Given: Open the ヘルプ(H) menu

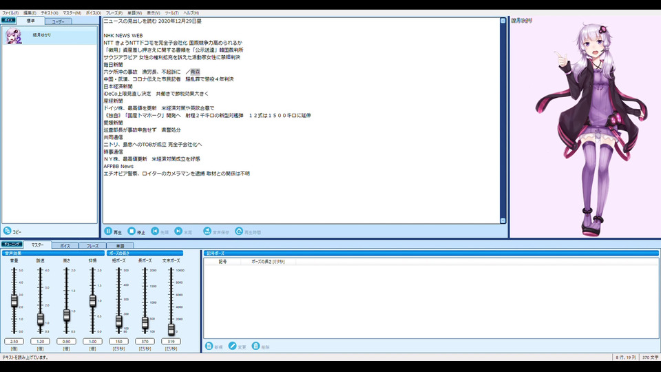Looking at the screenshot, I should 191,13.
